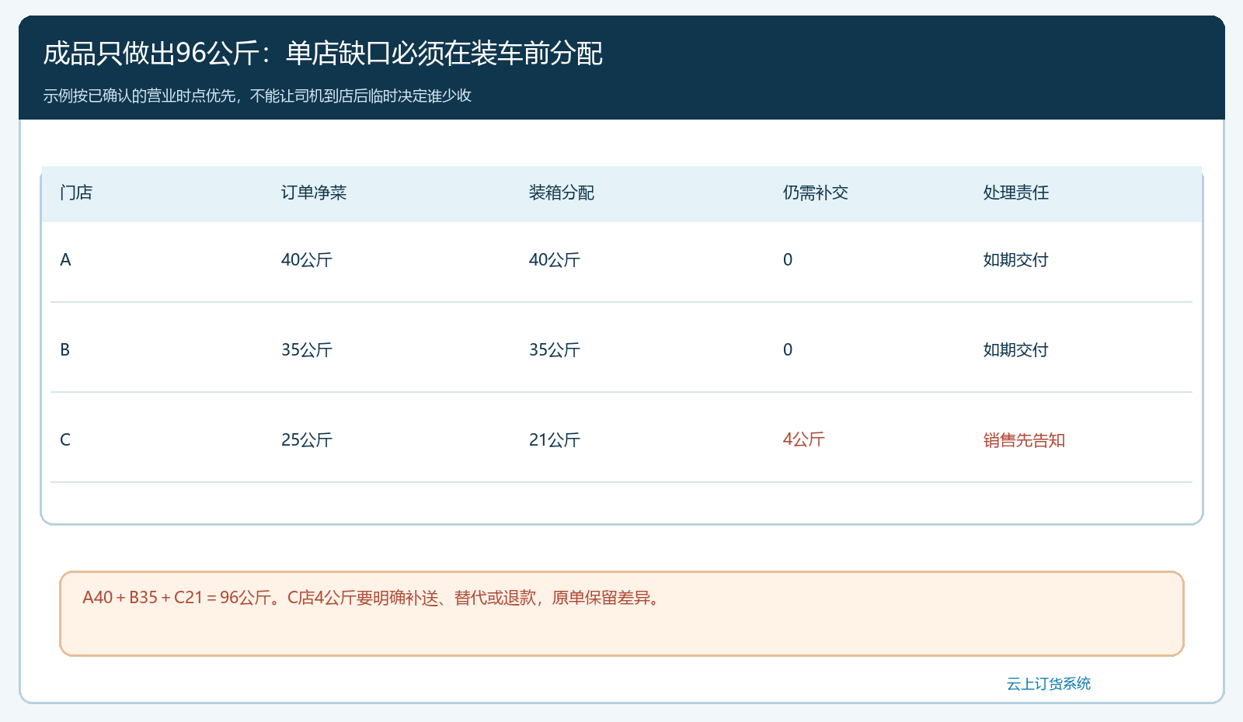This screenshot has width=1243, height=722.
Task: Click store "C" in the 门店 column
Action: pos(65,440)
